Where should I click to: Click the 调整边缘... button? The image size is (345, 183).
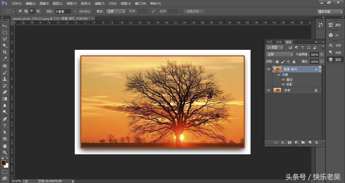[194, 12]
